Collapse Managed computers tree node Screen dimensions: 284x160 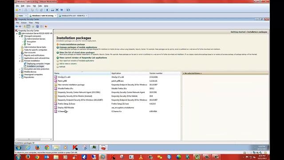coord(20,36)
